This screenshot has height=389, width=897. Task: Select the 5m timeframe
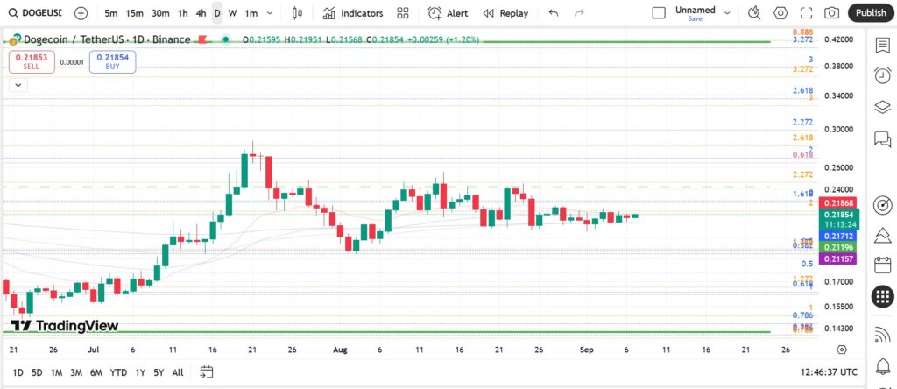111,12
